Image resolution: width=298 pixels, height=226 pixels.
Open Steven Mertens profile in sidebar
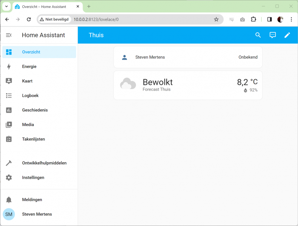point(39,214)
